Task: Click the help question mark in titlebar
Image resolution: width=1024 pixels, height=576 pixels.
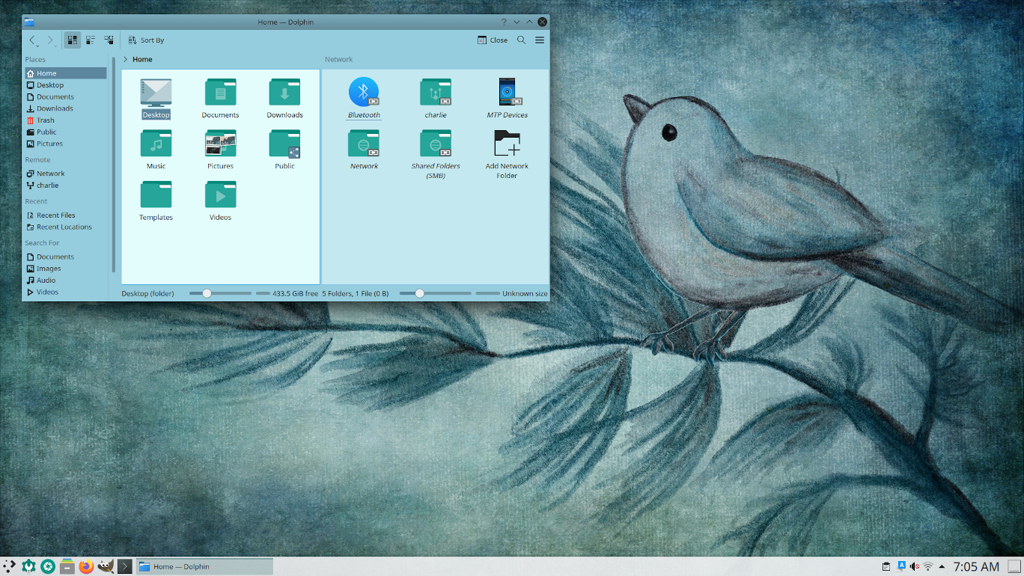Action: point(504,22)
